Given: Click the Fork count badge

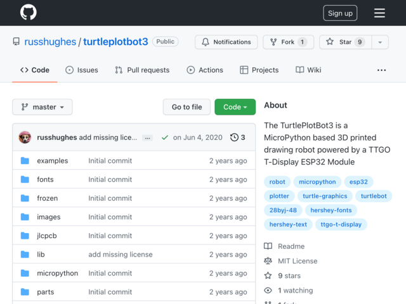Looking at the screenshot, I should (x=302, y=42).
